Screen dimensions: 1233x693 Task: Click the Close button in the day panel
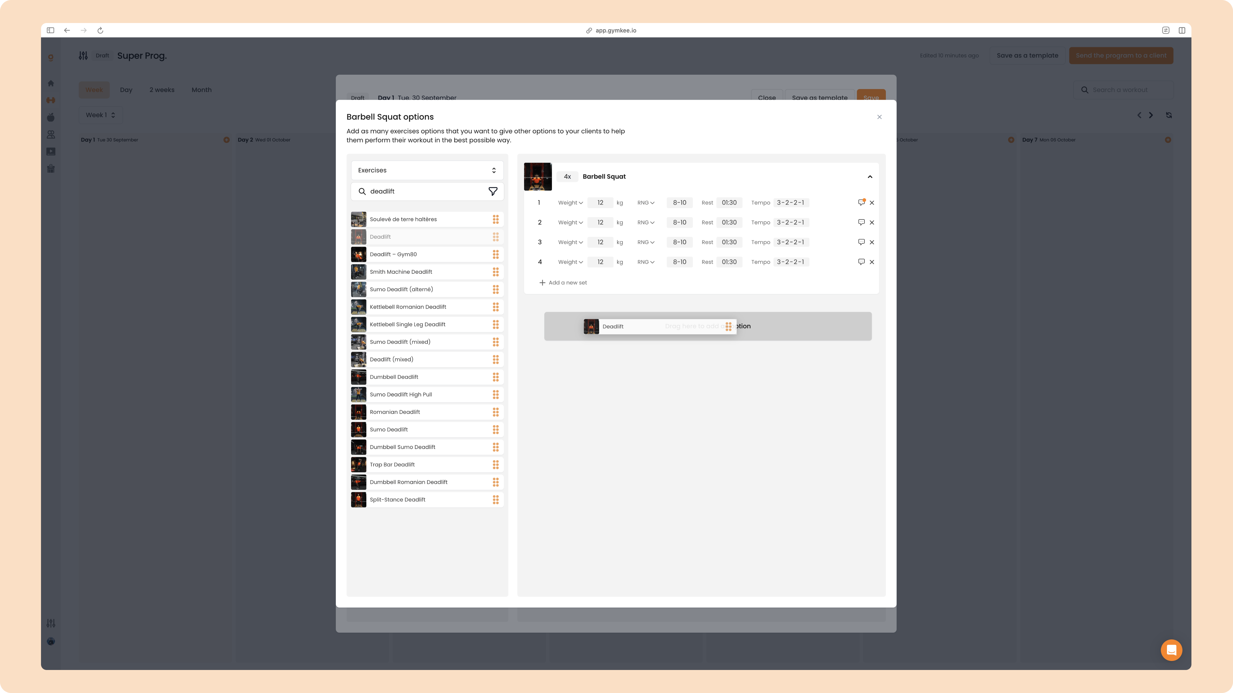click(767, 95)
